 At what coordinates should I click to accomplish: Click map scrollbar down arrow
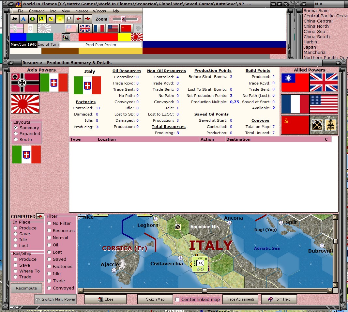pyautogui.click(x=335, y=285)
